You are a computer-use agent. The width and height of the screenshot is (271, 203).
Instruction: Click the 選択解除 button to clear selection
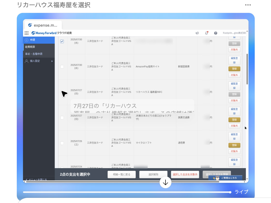[153, 174]
